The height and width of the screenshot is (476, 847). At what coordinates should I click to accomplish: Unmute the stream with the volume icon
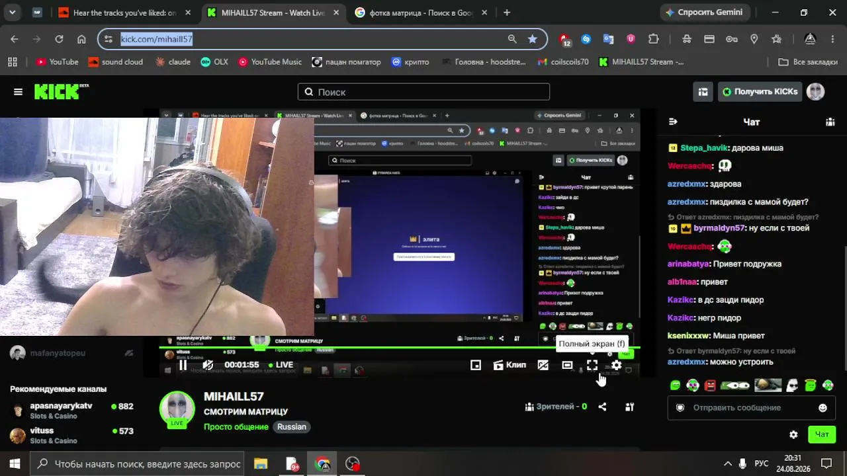pyautogui.click(x=208, y=365)
